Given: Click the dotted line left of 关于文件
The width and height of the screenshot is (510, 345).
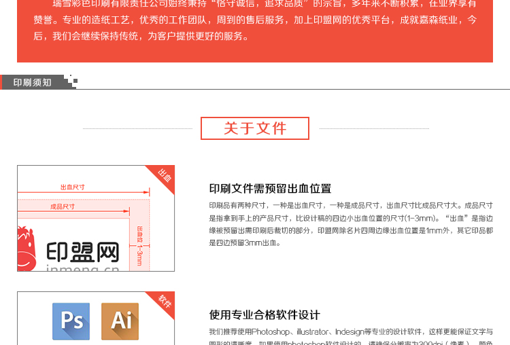Looking at the screenshot, I should [x=141, y=128].
